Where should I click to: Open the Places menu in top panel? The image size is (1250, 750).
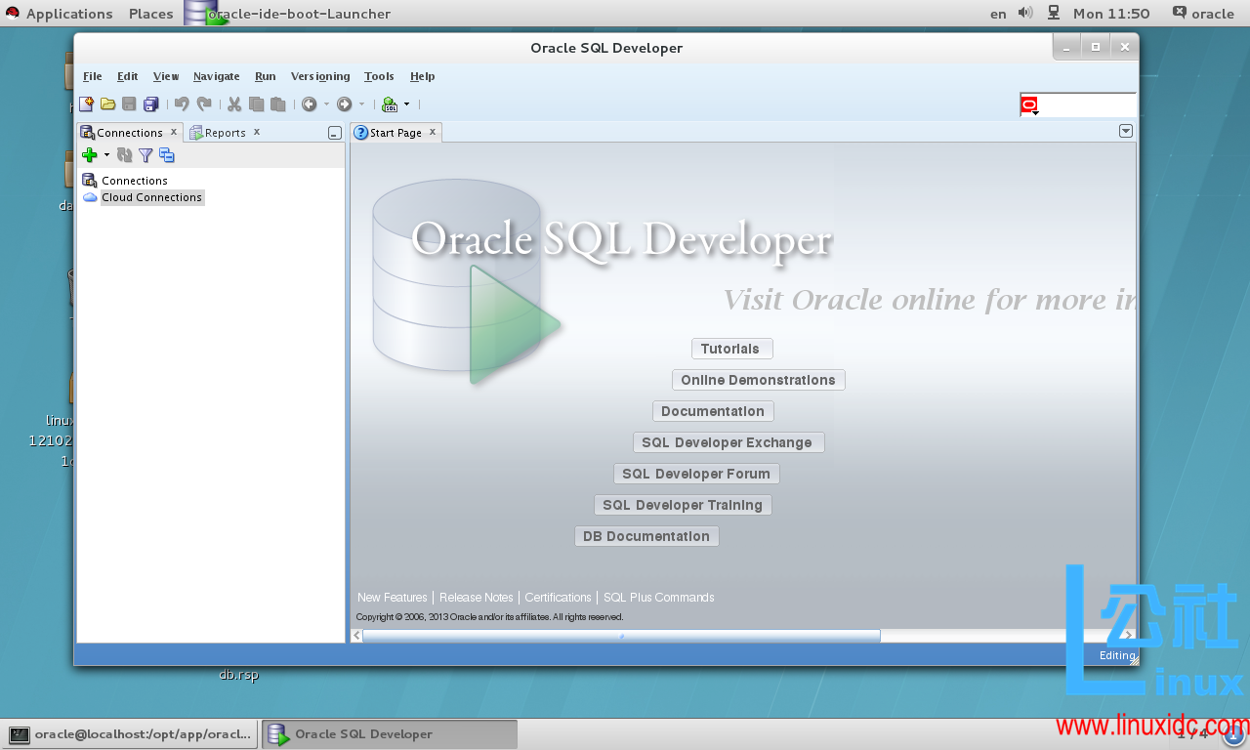tap(150, 14)
